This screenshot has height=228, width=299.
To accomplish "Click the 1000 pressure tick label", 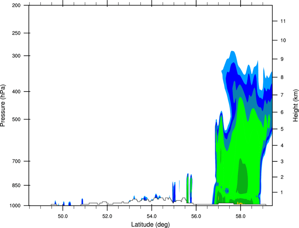I will point(15,206).
